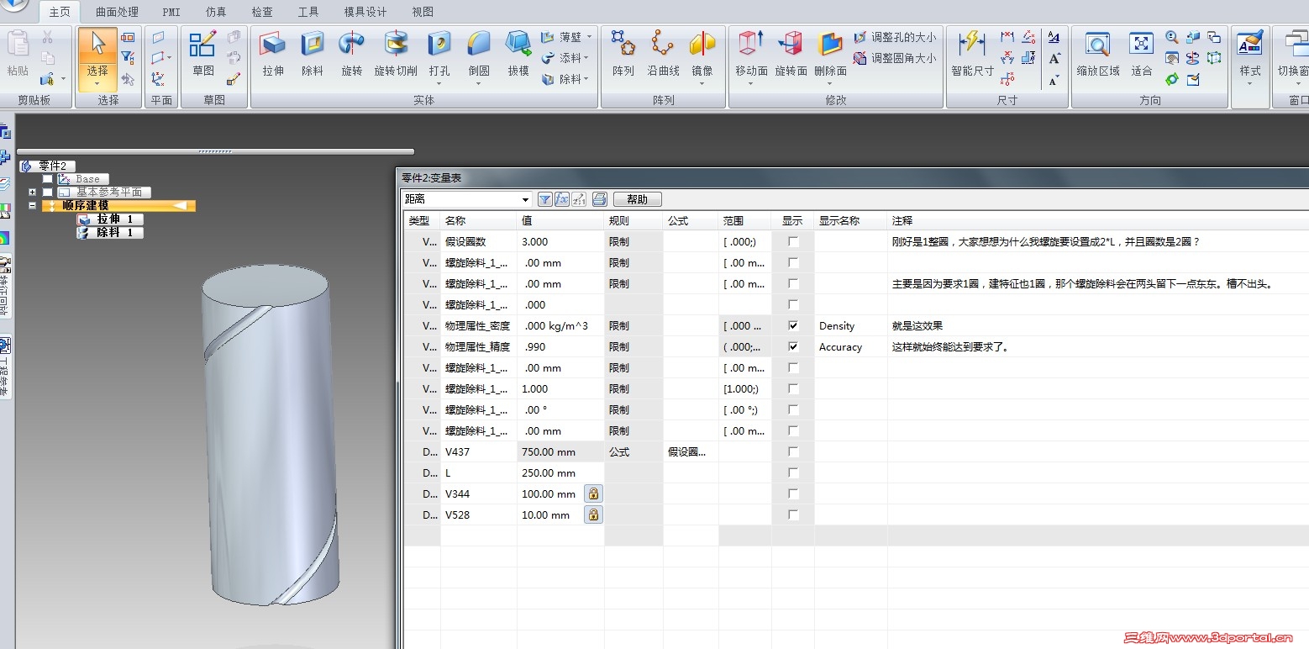Image resolution: width=1309 pixels, height=649 pixels.
Task: Select the 拉伸 (Extrude) tool
Action: [273, 55]
